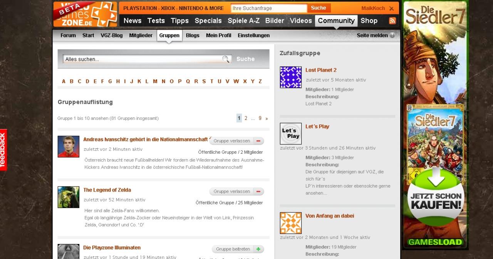Viewport: 493px width, 259px height.
Task: Open the Einstellungen tab
Action: tap(253, 35)
